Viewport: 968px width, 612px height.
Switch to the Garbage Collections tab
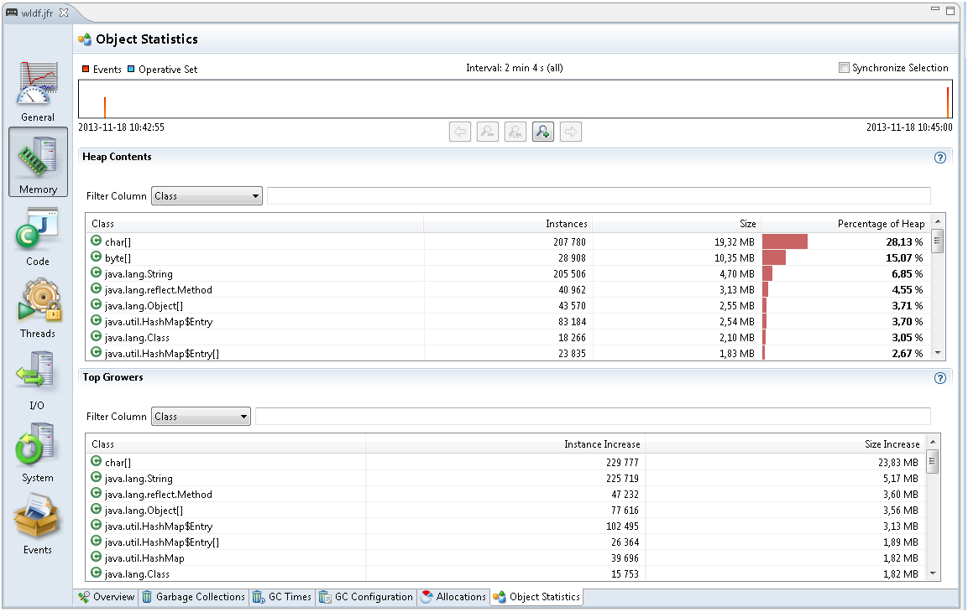pyautogui.click(x=193, y=597)
